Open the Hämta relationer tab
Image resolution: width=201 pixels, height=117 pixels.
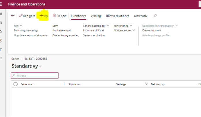117,16
